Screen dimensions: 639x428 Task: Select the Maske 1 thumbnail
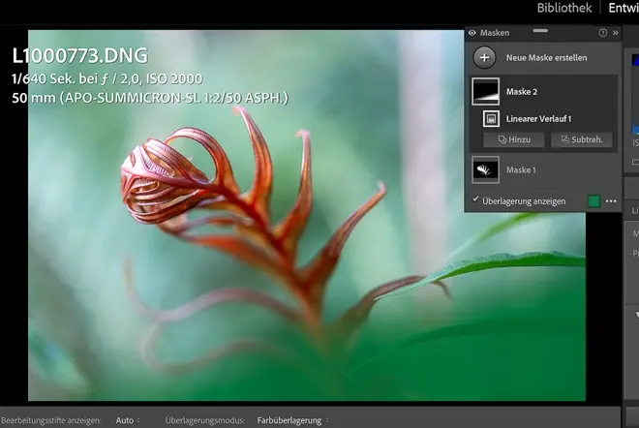[x=485, y=170]
